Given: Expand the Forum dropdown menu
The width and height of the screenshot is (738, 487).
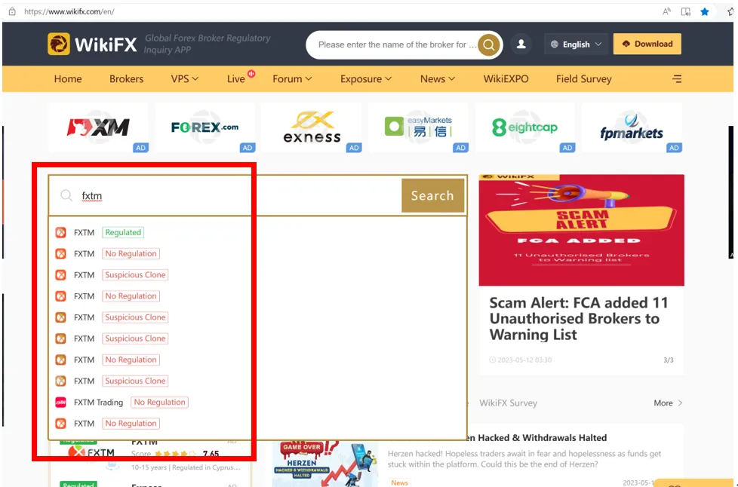Looking at the screenshot, I should point(292,79).
